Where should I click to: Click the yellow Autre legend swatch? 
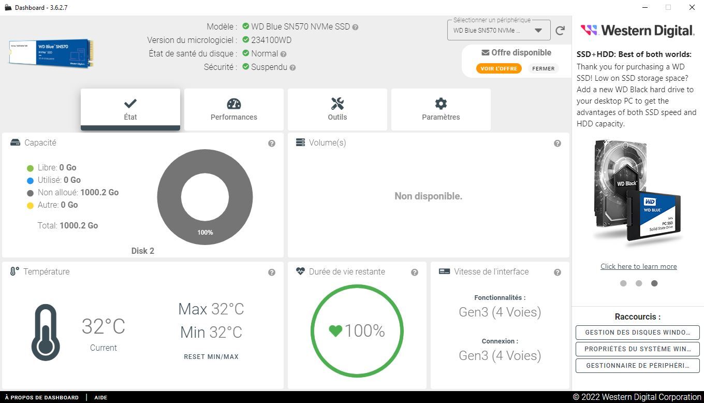point(30,206)
